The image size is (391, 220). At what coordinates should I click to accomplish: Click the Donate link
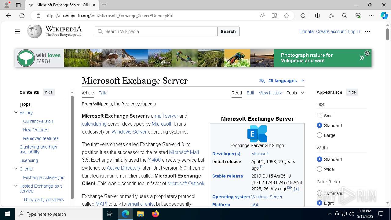tap(306, 31)
